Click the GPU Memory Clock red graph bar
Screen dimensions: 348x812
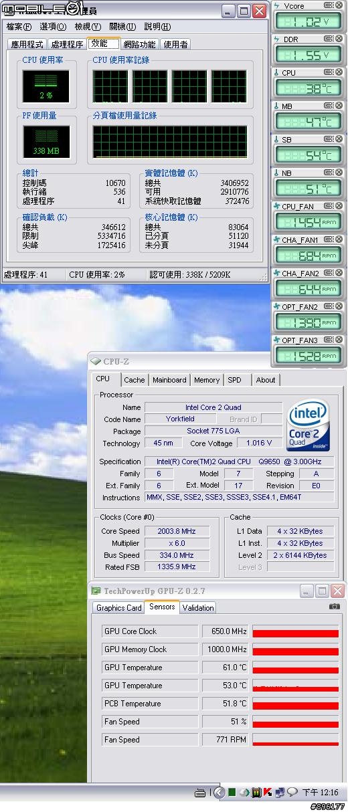click(295, 650)
